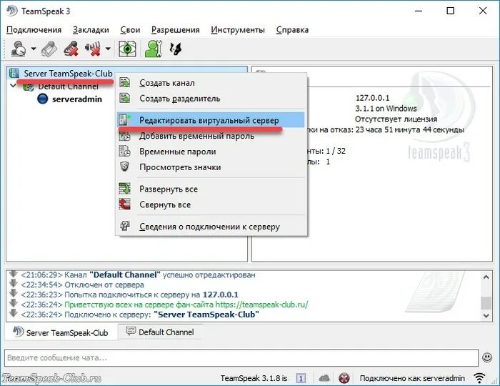Image resolution: width=500 pixels, height=386 pixels.
Task: Click 'Отсутствует лицензия' in info panel
Action: (x=396, y=119)
